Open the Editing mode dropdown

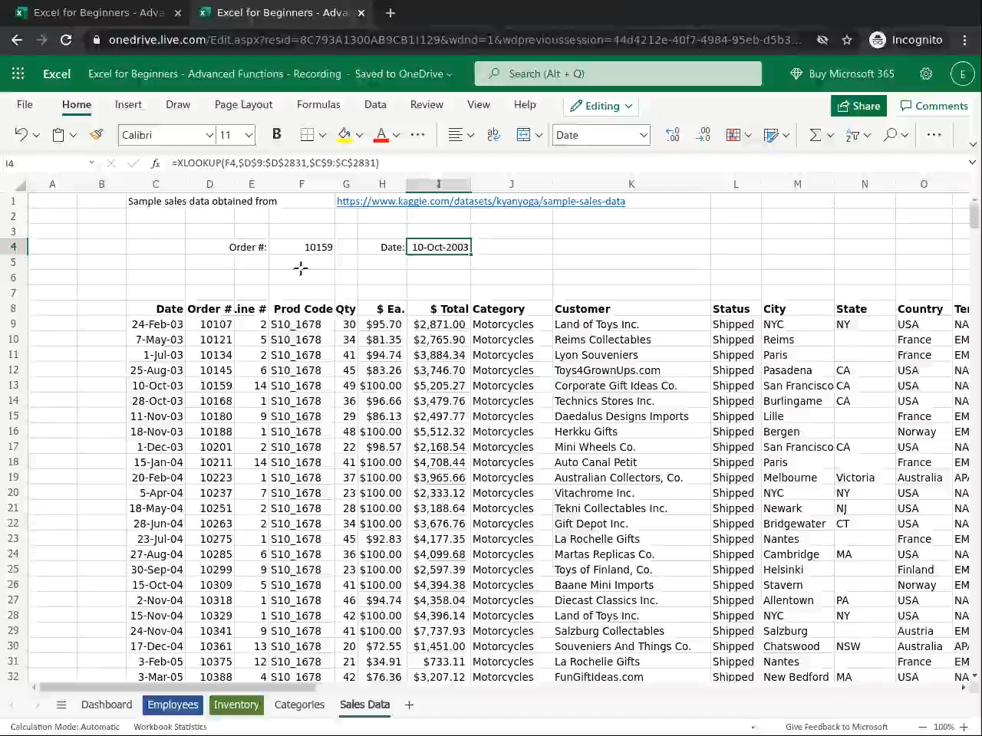pos(602,106)
